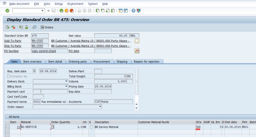Toggle the Complete dlv. checkbox
Image resolution: width=256 pixels, height=137 pixels.
(x=9, y=76)
